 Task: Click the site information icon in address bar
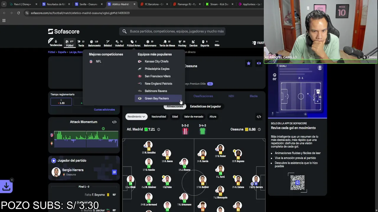tap(27, 13)
